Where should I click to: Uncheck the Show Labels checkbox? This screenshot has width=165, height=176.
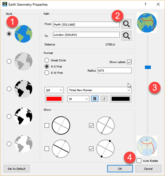click(x=129, y=62)
